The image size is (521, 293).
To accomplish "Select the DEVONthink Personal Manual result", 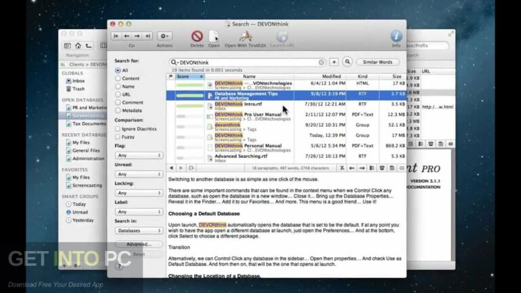I will coord(286,147).
